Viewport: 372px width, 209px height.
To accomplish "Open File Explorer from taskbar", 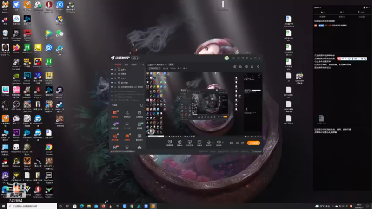I will (89, 206).
